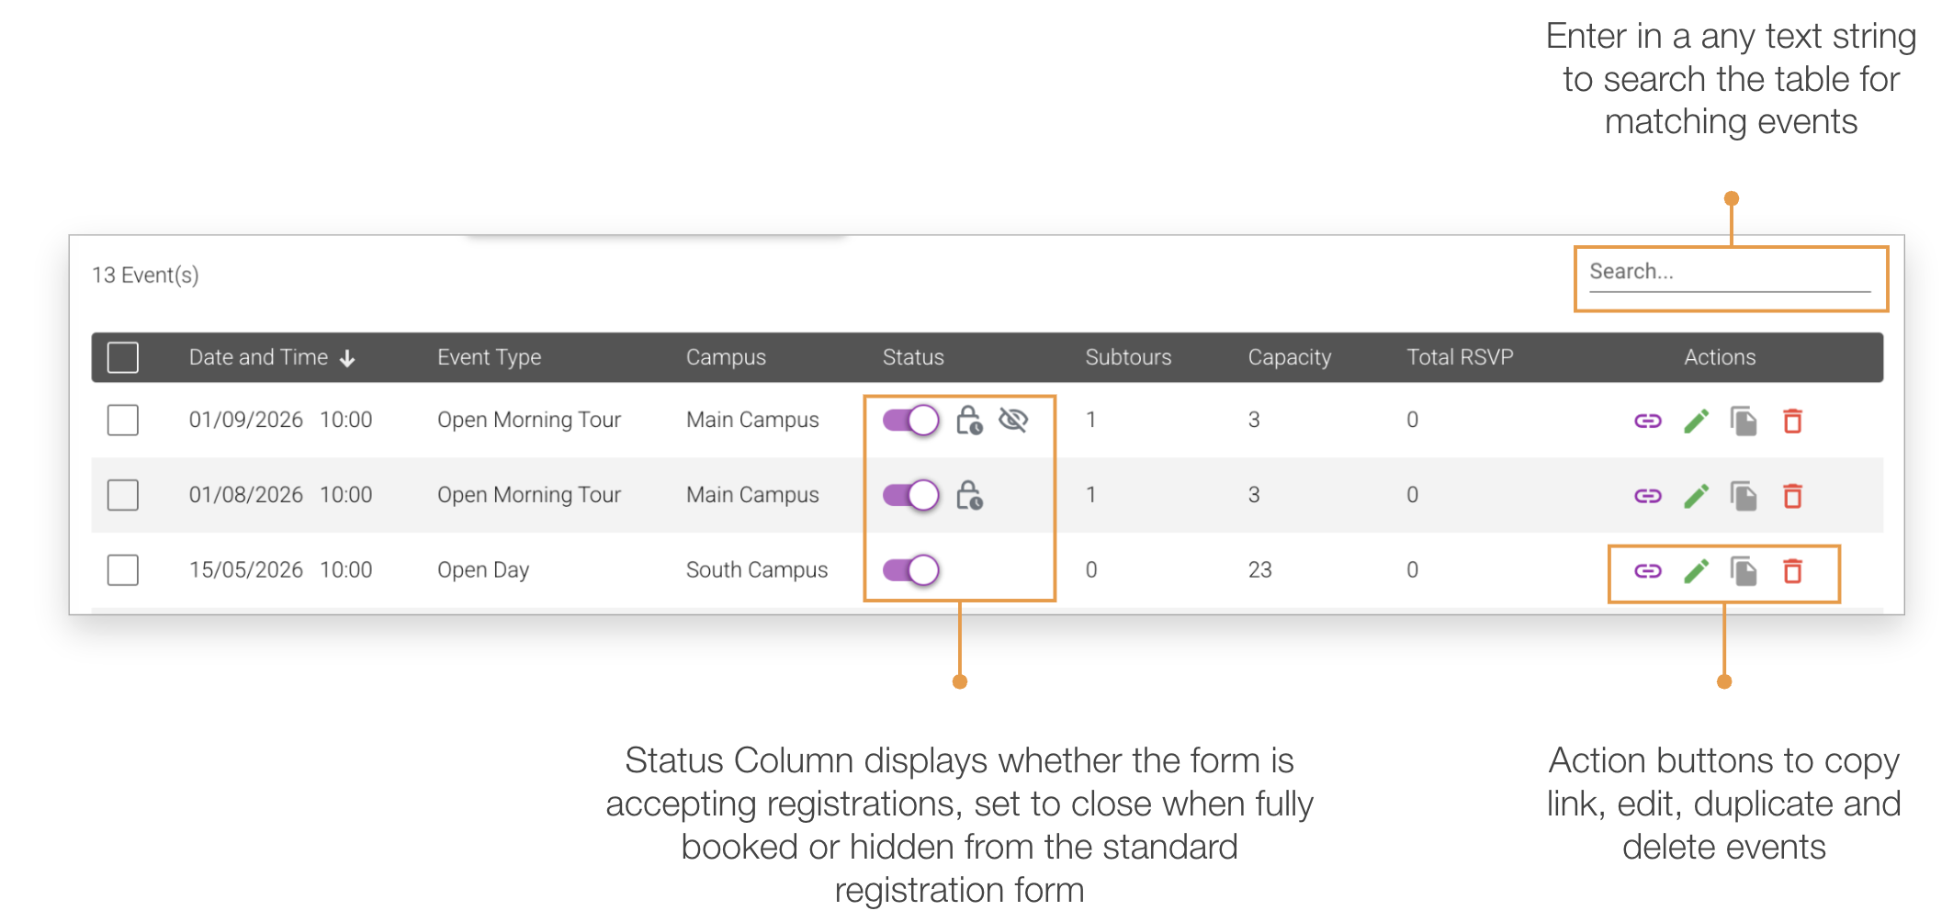Click the trash icon on the 01/09/2026 row
Screen dimensions: 1953x922
coord(1792,421)
